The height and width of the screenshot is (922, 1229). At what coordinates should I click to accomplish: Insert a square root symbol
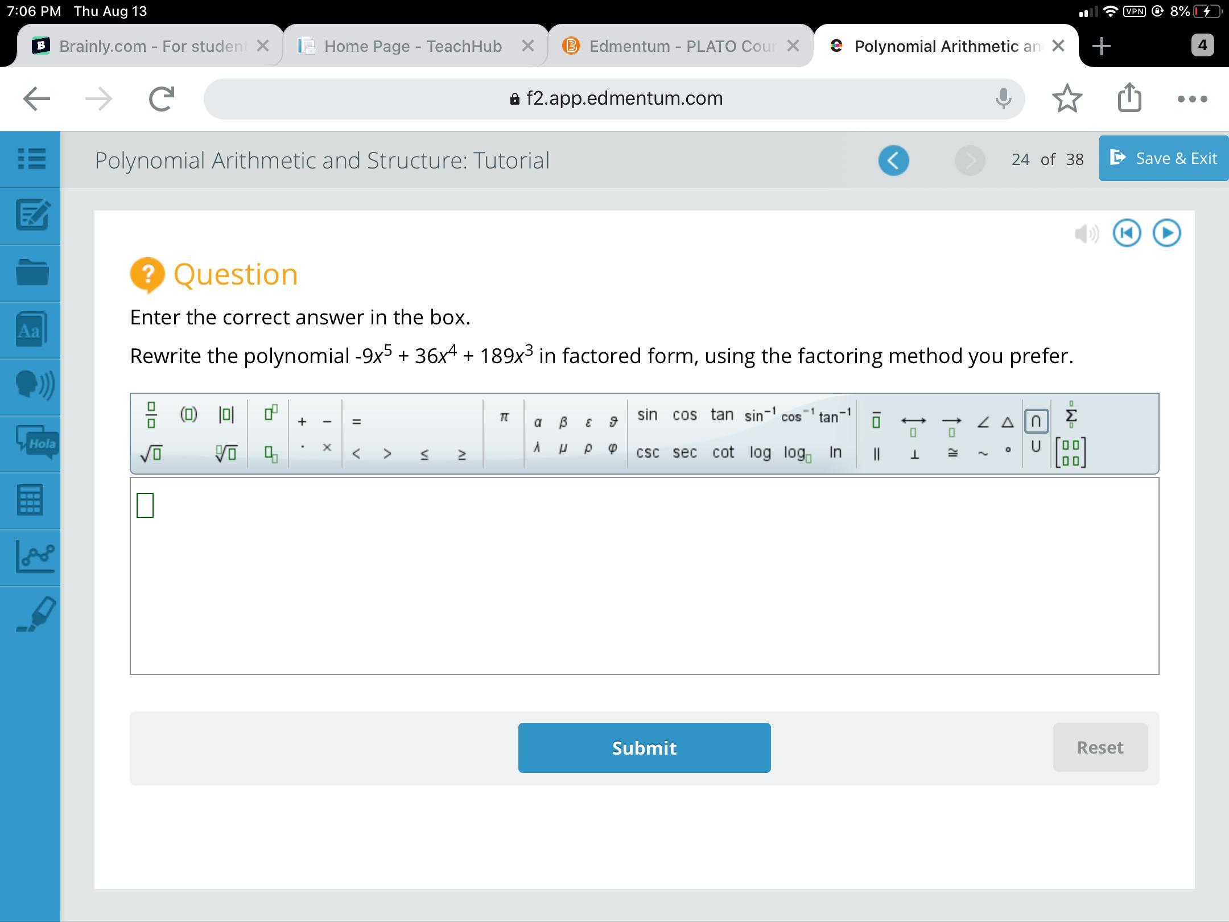pos(151,454)
